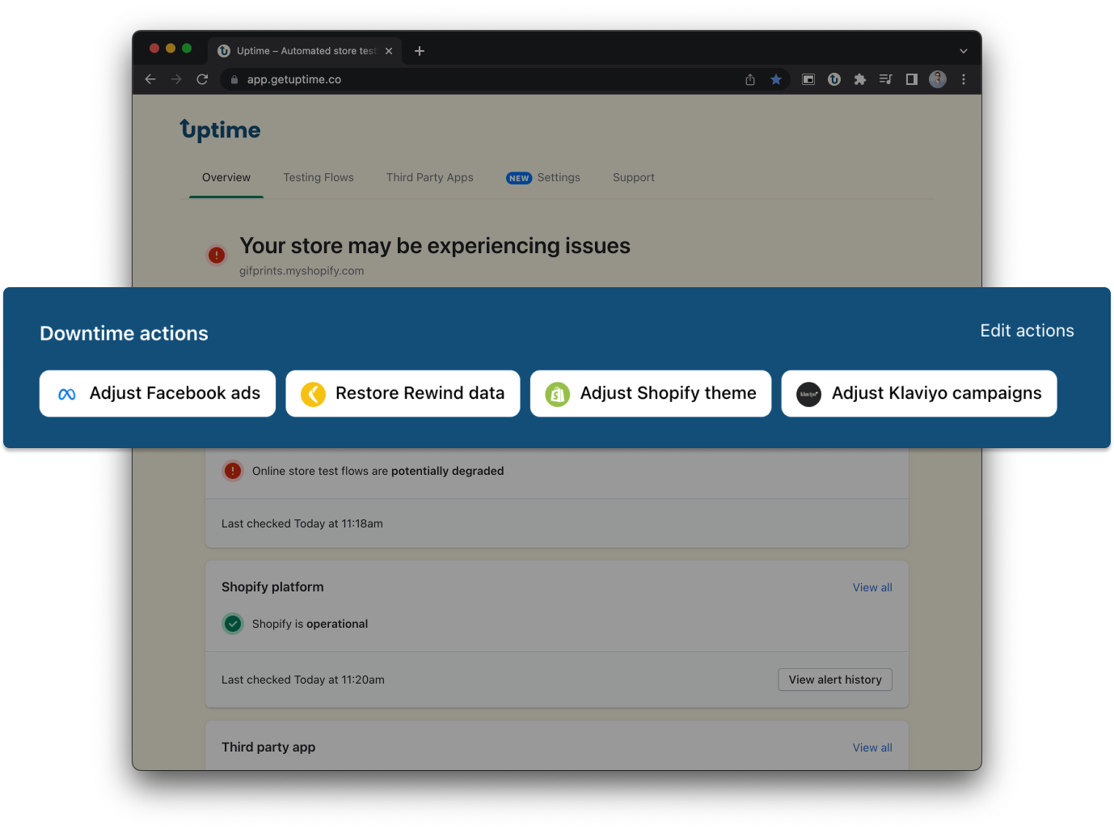Click the Meta logo on Facebook ads button
Viewport: 1114px width, 830px height.
67,394
